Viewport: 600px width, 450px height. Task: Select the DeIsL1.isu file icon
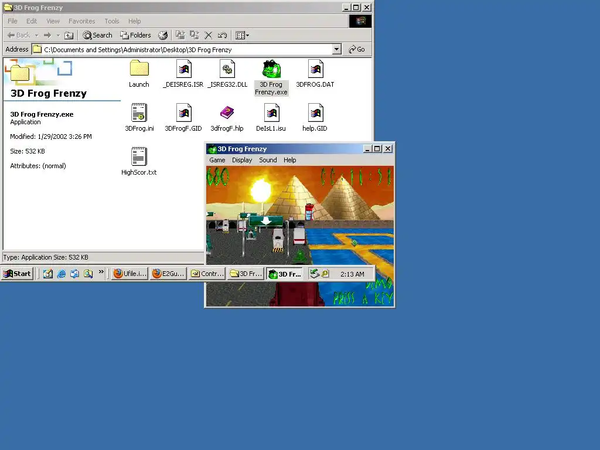point(271,113)
